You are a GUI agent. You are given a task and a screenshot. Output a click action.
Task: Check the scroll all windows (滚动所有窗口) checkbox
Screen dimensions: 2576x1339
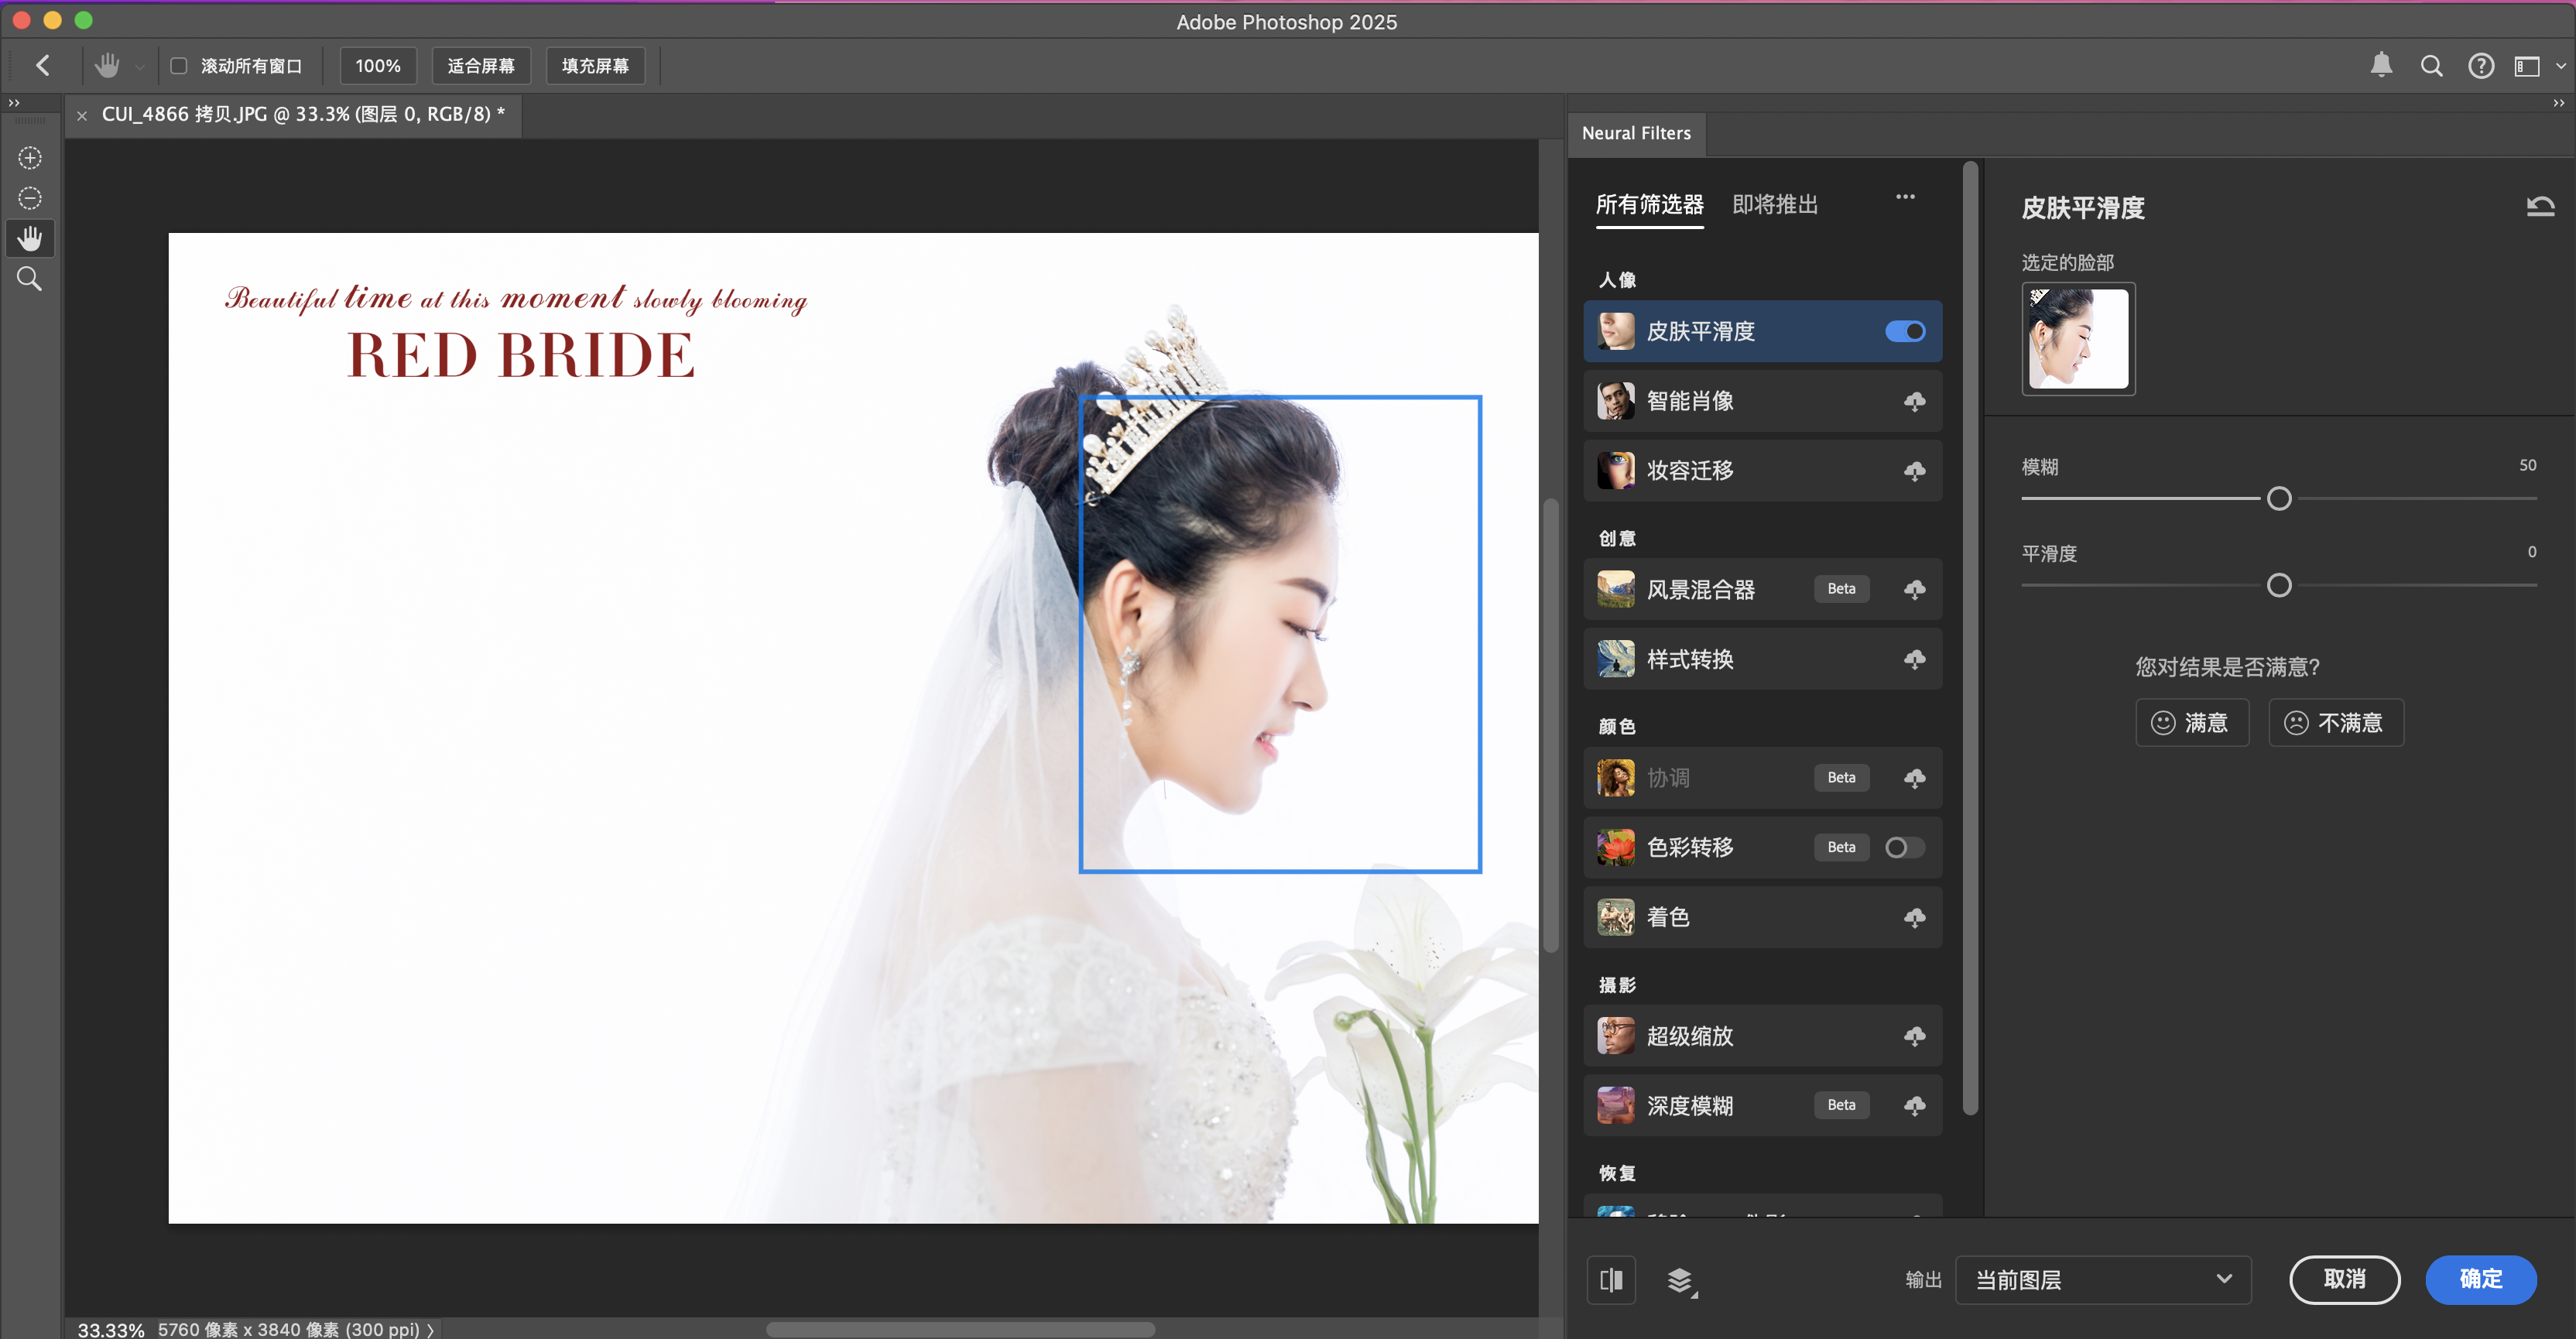click(x=179, y=66)
